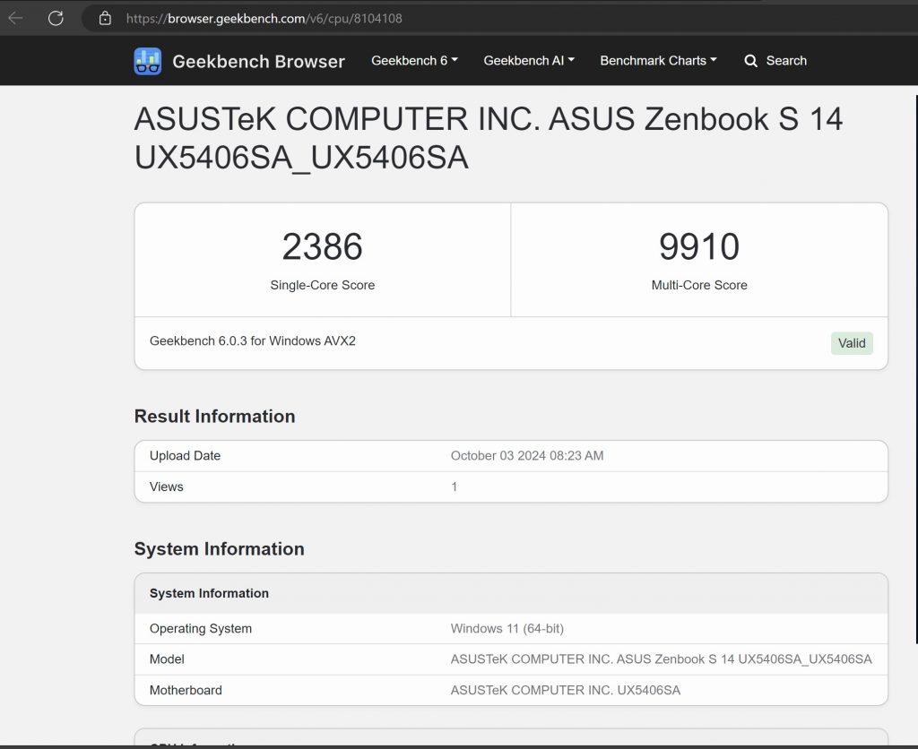Expand the Geekbench AI dropdown menu
Screen dimensions: 918x749
point(529,60)
